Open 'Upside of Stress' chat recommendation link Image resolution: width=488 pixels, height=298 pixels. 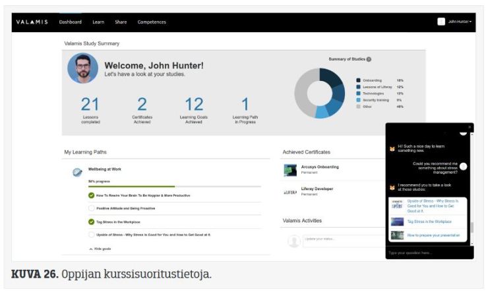(x=432, y=205)
